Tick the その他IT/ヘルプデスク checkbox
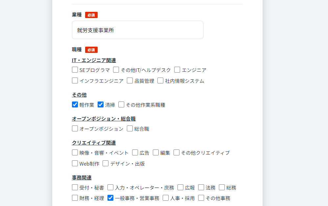Viewport: 328px width, 206px height. click(x=116, y=70)
